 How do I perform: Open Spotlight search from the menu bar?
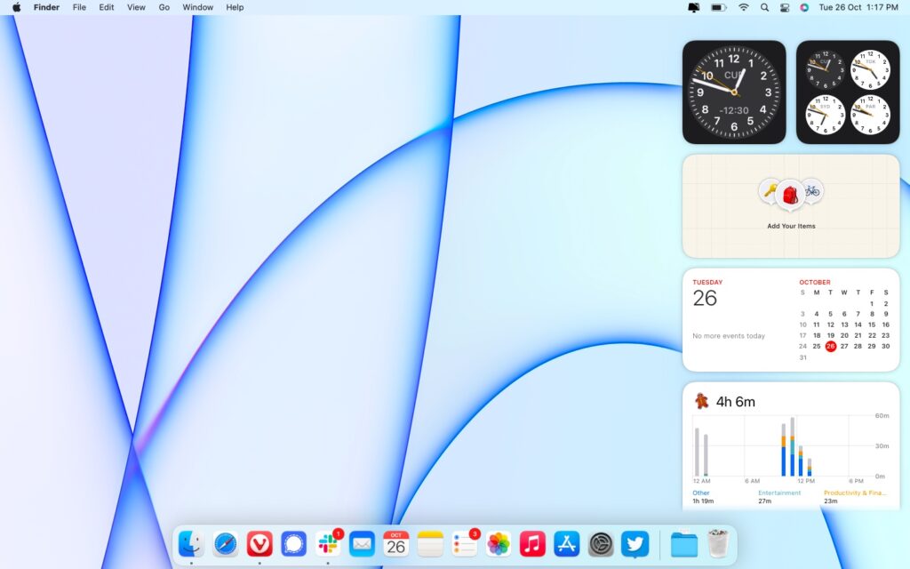coord(765,8)
